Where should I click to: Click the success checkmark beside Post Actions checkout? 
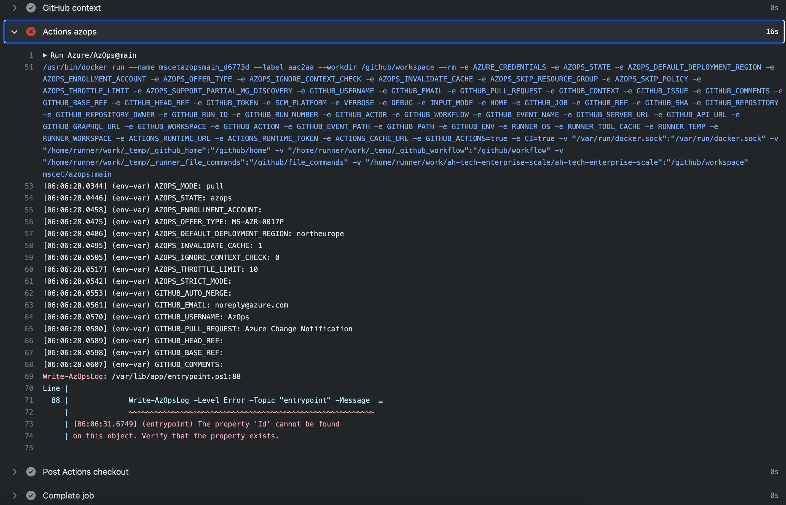[31, 472]
